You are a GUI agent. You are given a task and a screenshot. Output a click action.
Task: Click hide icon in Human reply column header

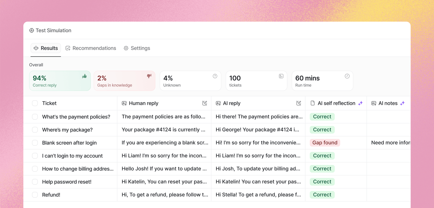205,103
